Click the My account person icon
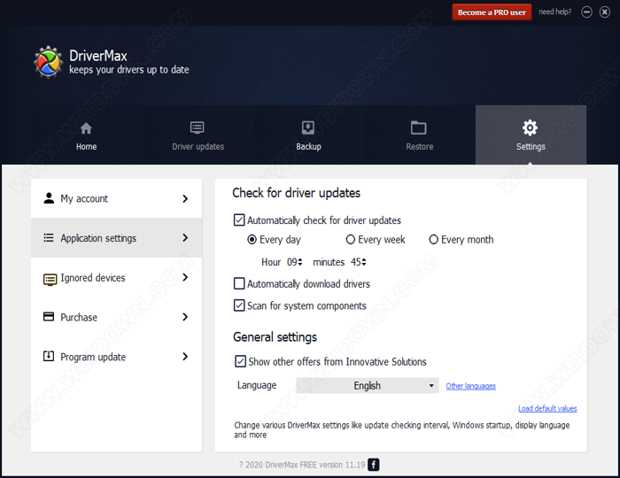Viewport: 620px width, 478px height. pyautogui.click(x=49, y=198)
